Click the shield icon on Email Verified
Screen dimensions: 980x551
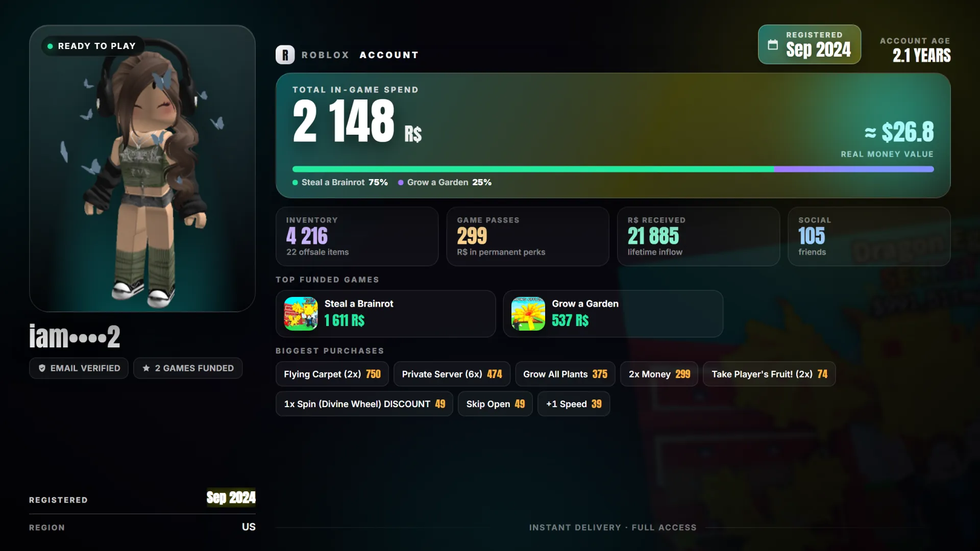tap(42, 368)
